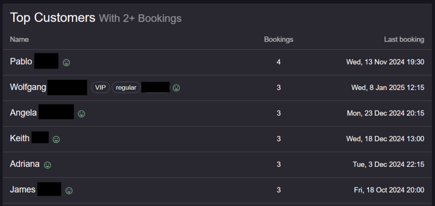Click the smiley icon next to Pablo
Viewport: 435px width, 206px height.
click(66, 62)
